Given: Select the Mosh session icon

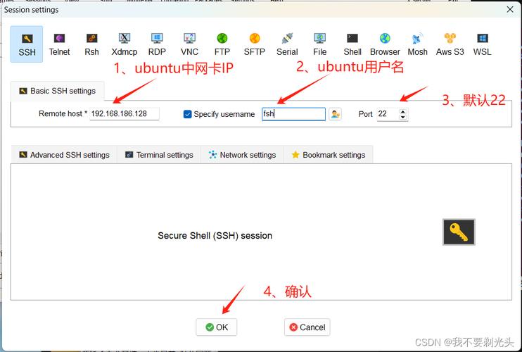Looking at the screenshot, I should [x=417, y=44].
